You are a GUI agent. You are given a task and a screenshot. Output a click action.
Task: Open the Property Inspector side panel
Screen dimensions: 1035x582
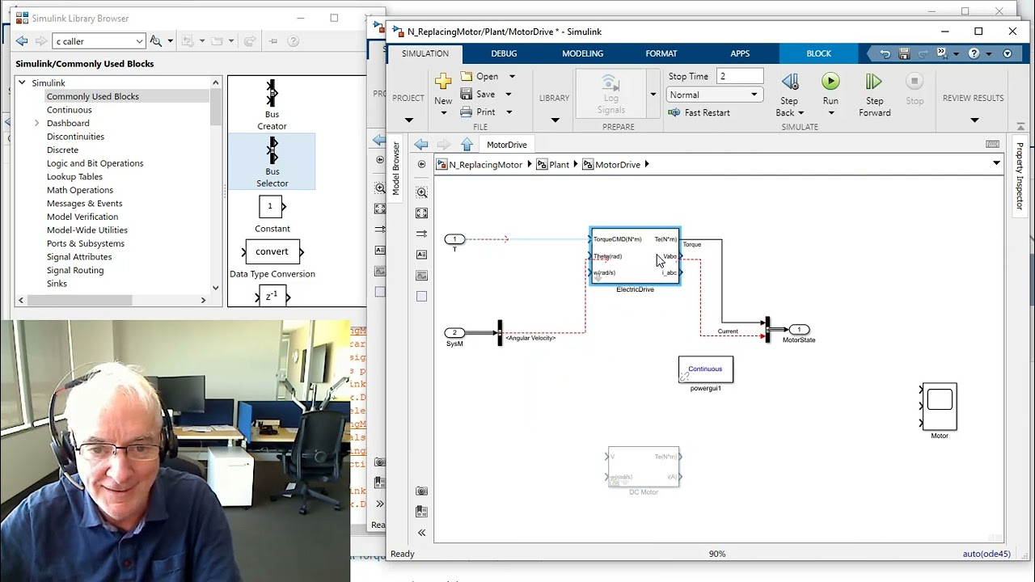(1020, 175)
